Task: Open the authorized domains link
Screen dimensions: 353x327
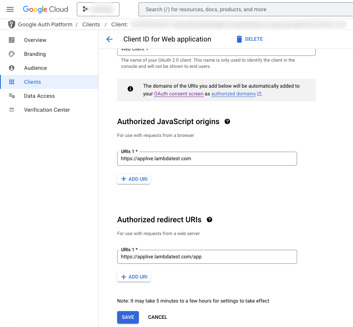Action: pyautogui.click(x=234, y=94)
